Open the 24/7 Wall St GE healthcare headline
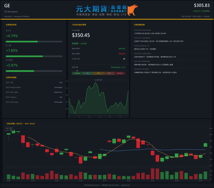Viewport: 214px width, 188px height. (155, 73)
